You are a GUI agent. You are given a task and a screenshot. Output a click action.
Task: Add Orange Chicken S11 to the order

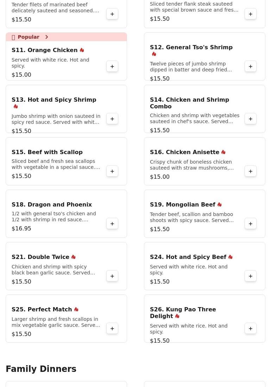coord(112,66)
